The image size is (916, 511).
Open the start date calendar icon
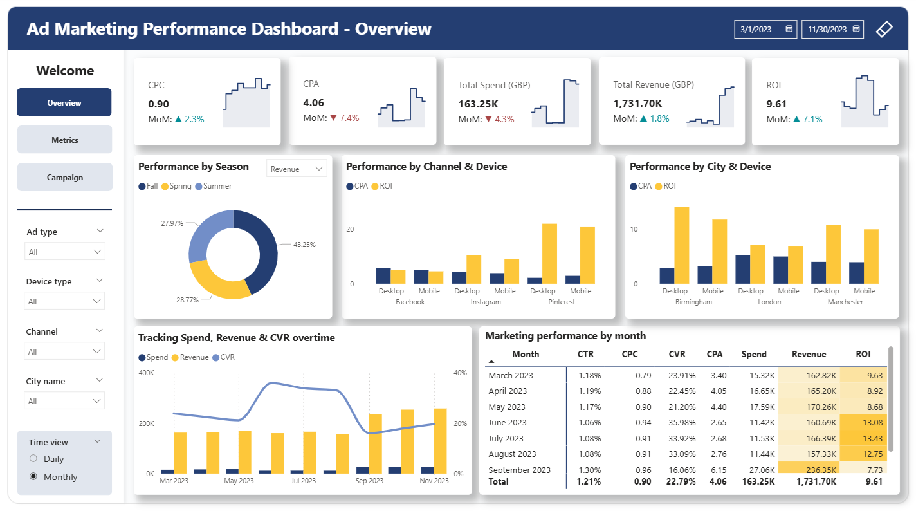pos(789,29)
